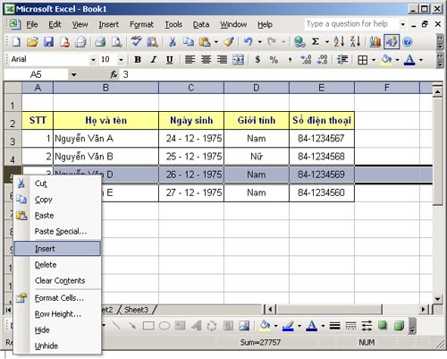This screenshot has width=447, height=359.
Task: Switch to the Sheet3 tab
Action: pyautogui.click(x=136, y=310)
